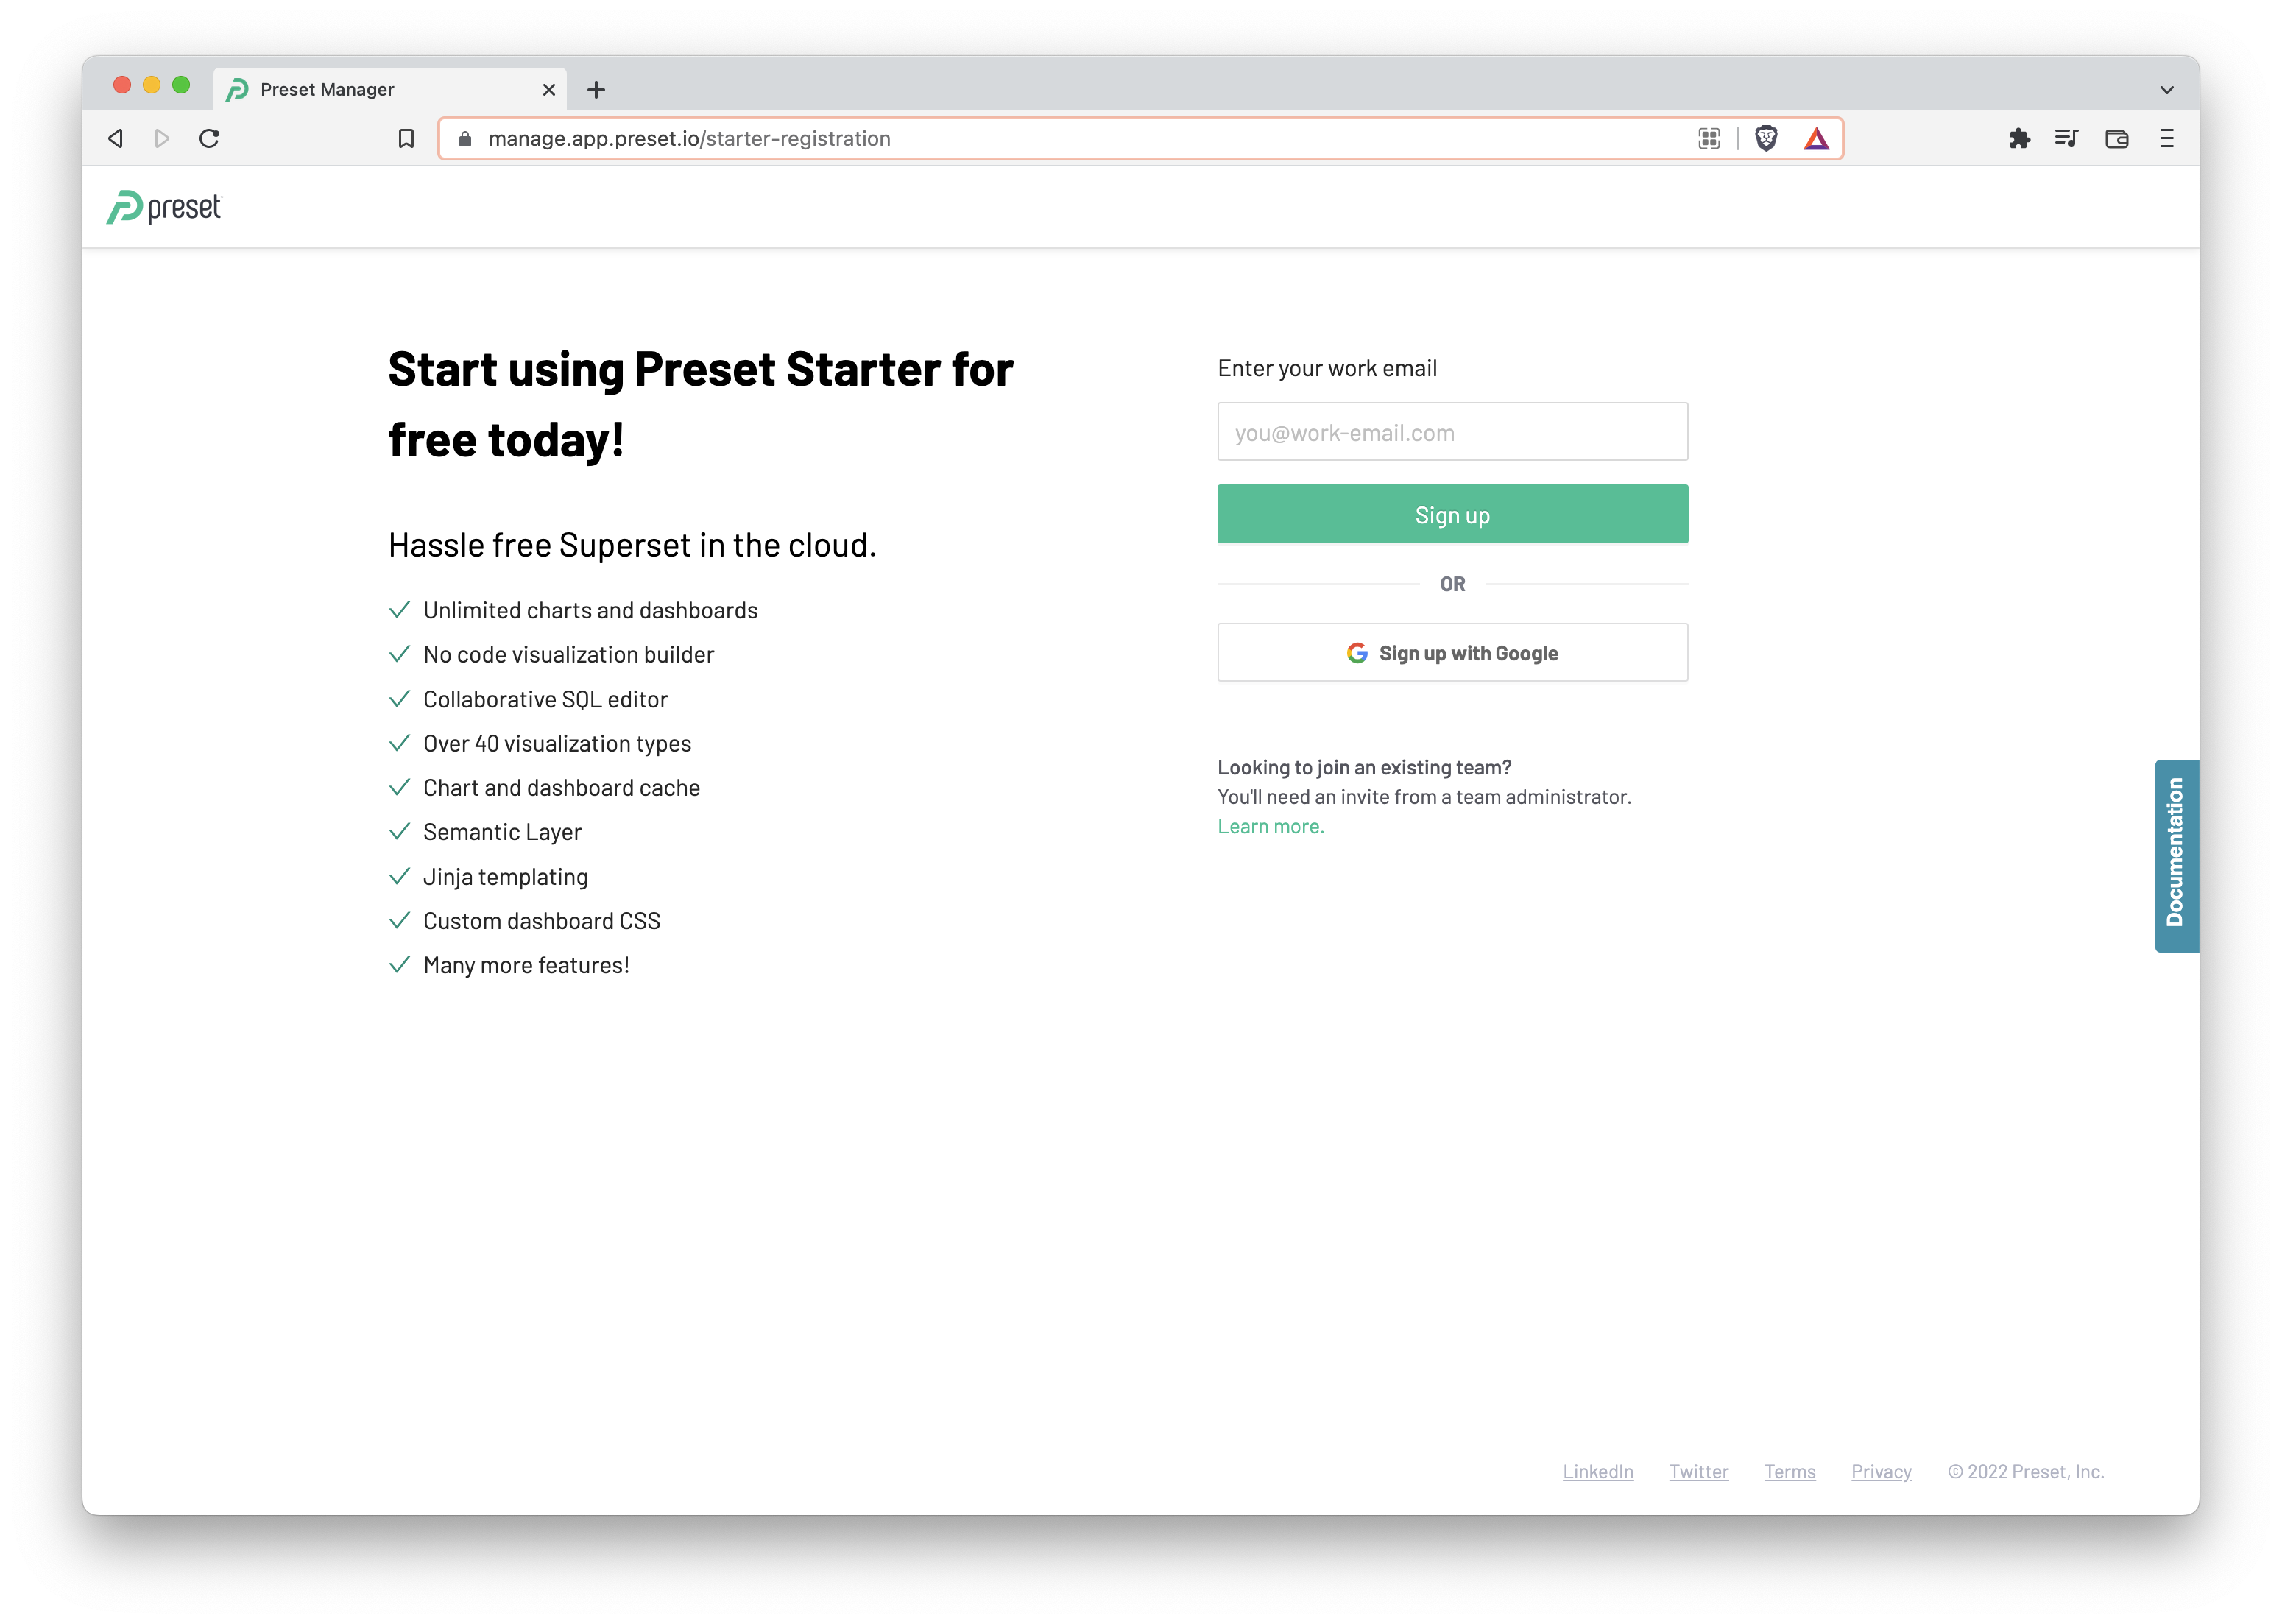
Task: Open Brave Rewards
Action: (1815, 138)
